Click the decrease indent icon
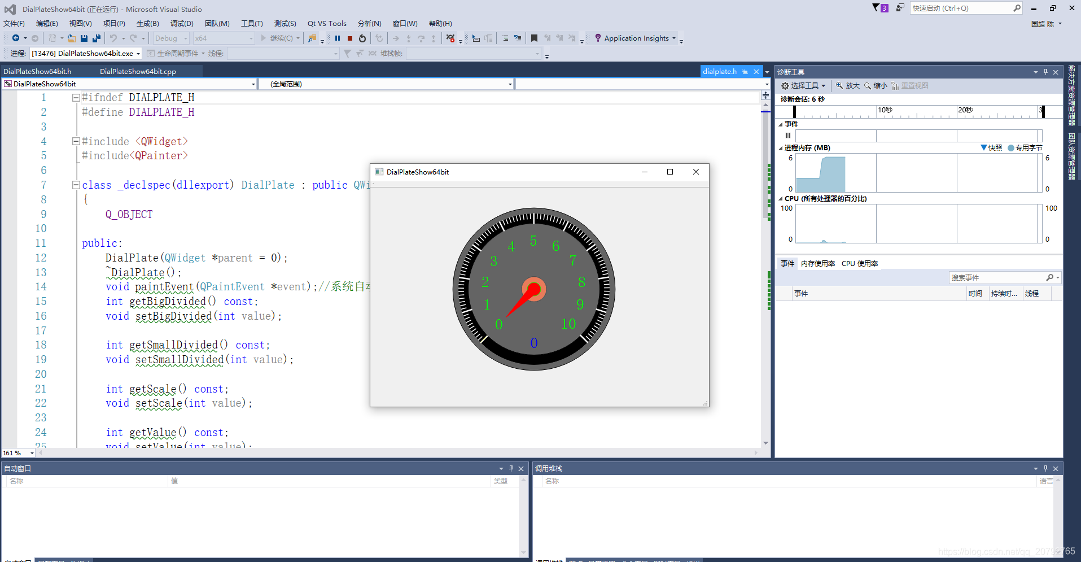The width and height of the screenshot is (1081, 562). tap(505, 38)
